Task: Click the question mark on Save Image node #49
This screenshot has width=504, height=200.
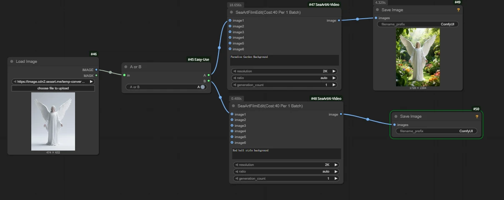Action: tap(458, 10)
